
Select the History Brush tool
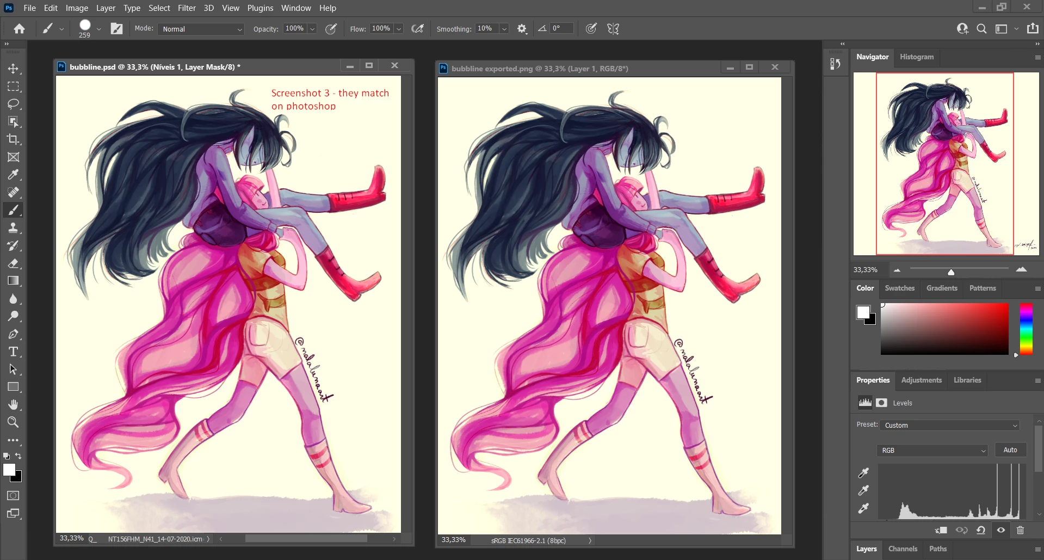(x=13, y=245)
